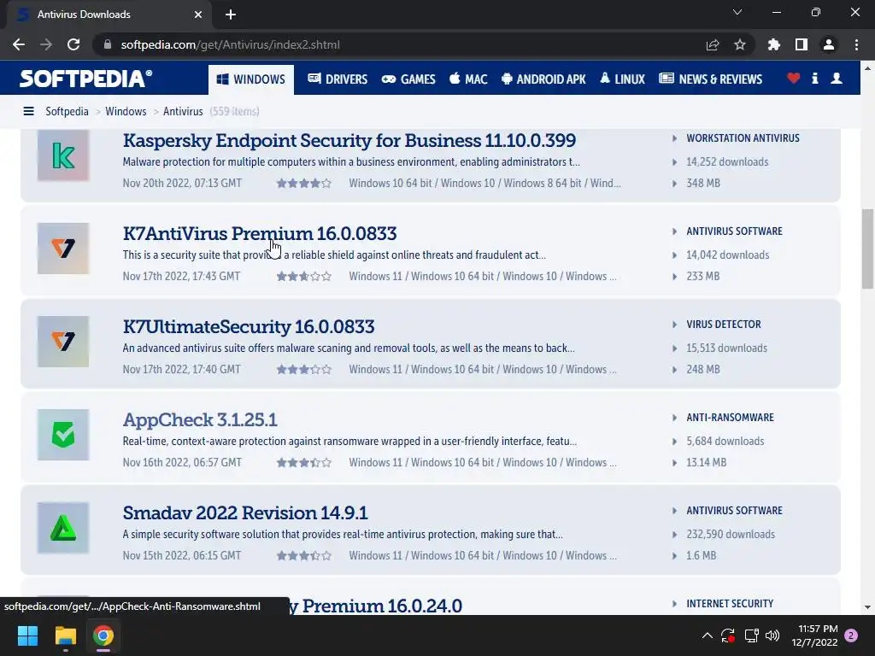The height and width of the screenshot is (656, 875).
Task: Open AppCheck 3.1.25.1 title link
Action: [x=200, y=420]
